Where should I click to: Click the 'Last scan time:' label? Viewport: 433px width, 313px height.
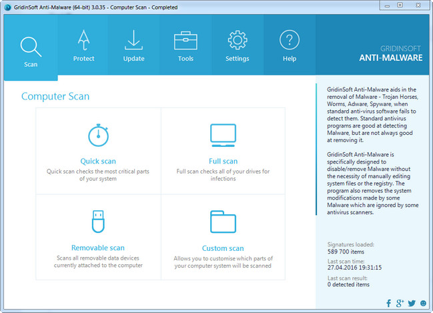tap(346, 262)
